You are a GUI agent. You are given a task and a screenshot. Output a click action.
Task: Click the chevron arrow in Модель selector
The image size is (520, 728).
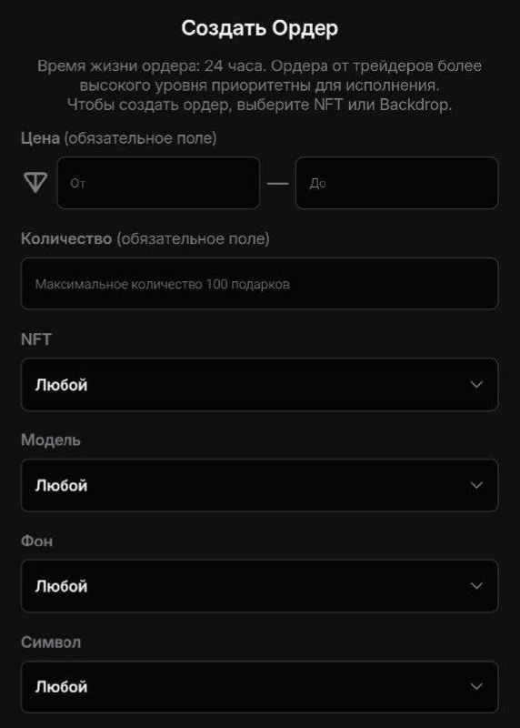pyautogui.click(x=476, y=485)
